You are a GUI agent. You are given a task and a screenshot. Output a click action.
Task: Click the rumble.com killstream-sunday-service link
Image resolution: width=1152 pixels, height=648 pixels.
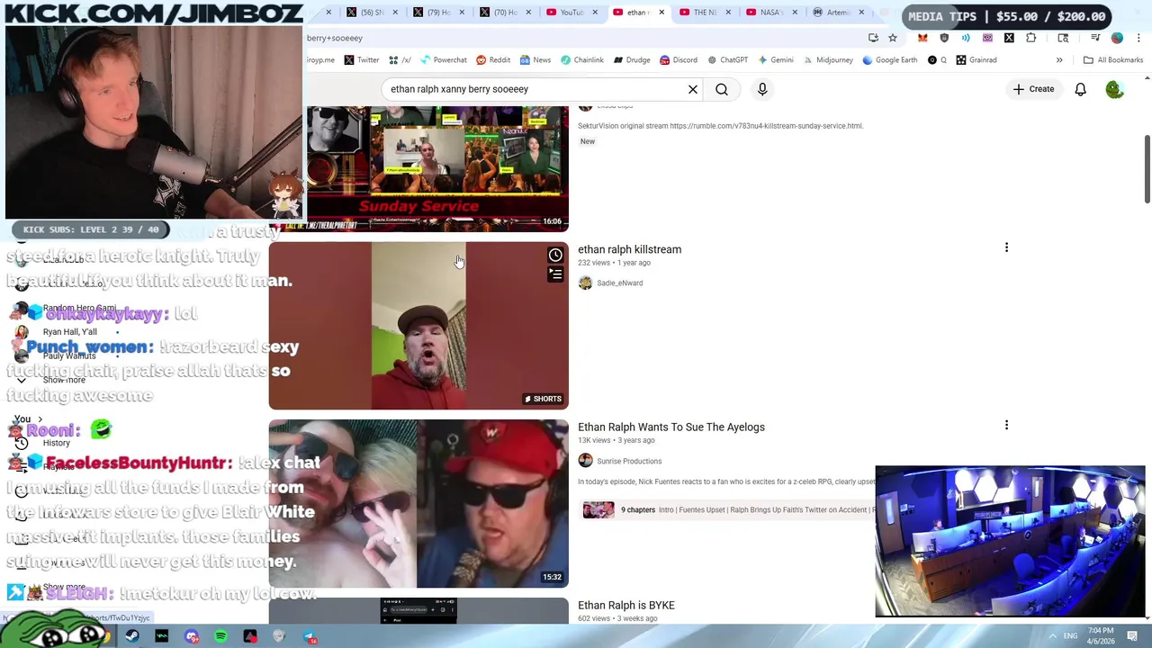[766, 126]
